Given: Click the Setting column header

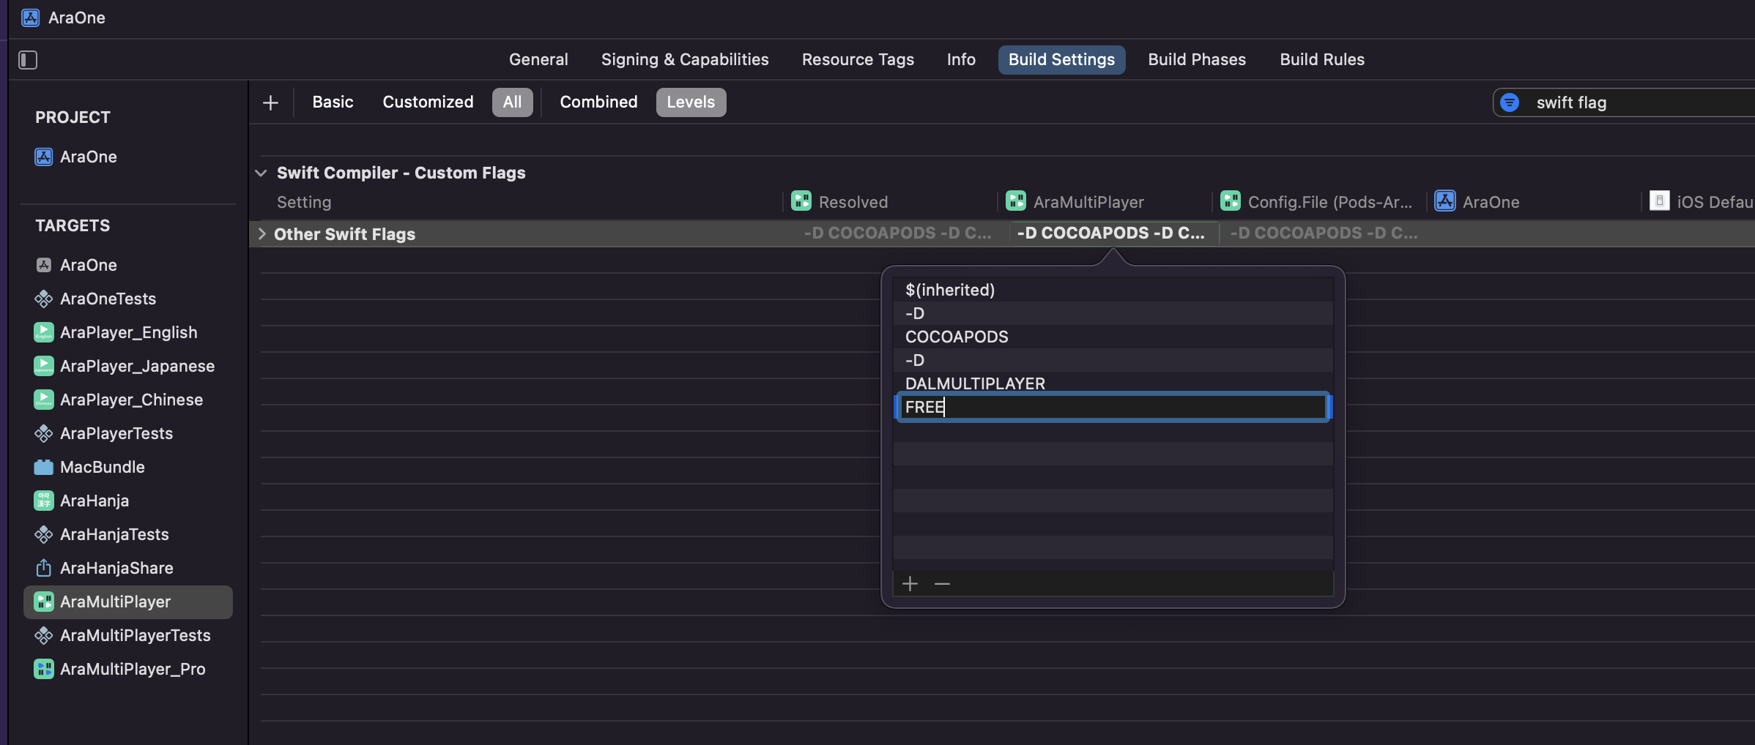Looking at the screenshot, I should click(304, 202).
